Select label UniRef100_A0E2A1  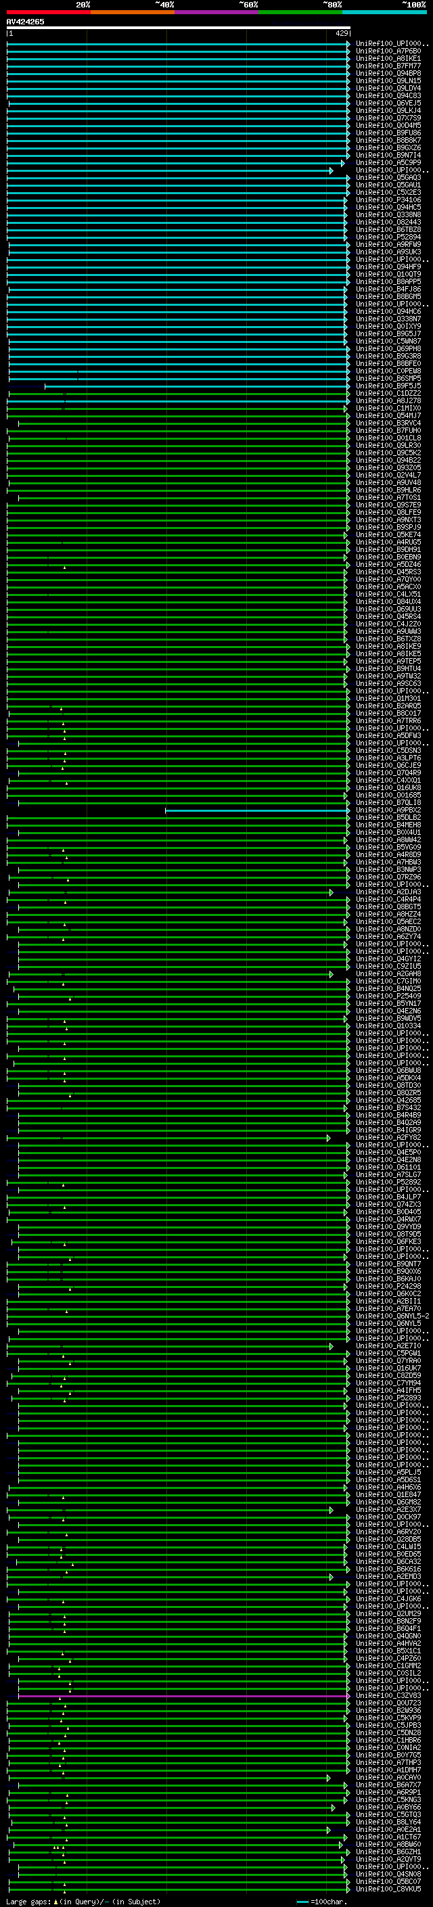[x=388, y=1829]
